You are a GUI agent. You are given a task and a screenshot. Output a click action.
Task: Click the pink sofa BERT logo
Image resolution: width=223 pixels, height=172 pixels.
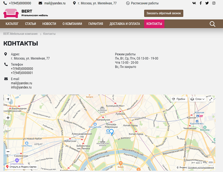click(11, 13)
